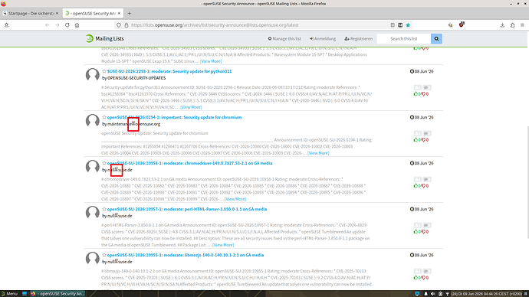The image size is (529, 297).
Task: Expand View More on the python311 announcement
Action: (x=191, y=107)
